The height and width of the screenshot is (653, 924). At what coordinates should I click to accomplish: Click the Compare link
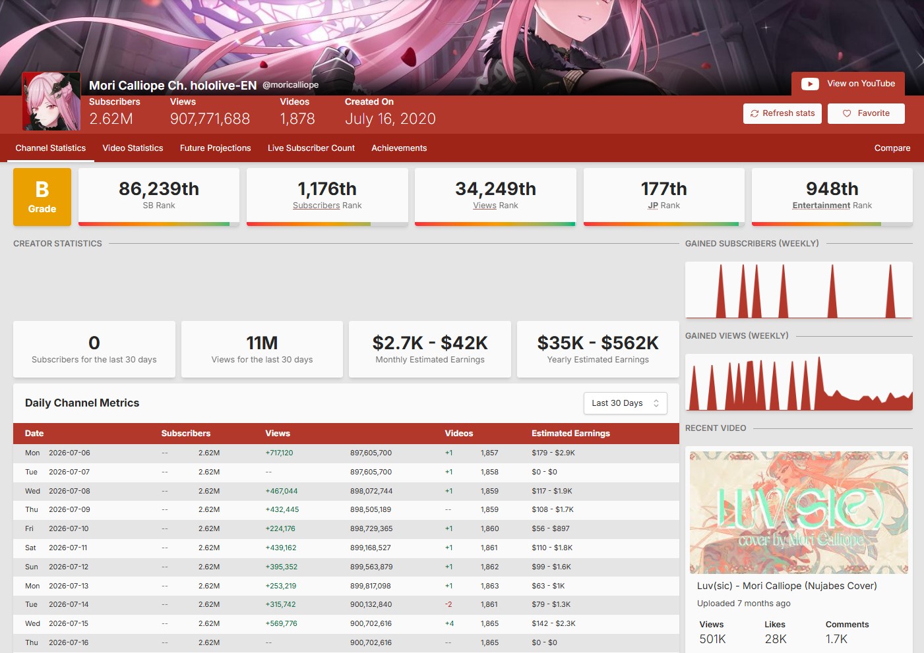pyautogui.click(x=892, y=148)
